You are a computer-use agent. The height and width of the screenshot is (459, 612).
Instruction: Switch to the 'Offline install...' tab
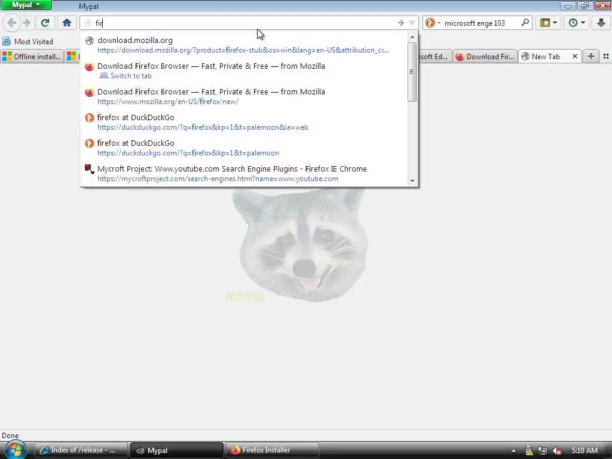pos(32,57)
